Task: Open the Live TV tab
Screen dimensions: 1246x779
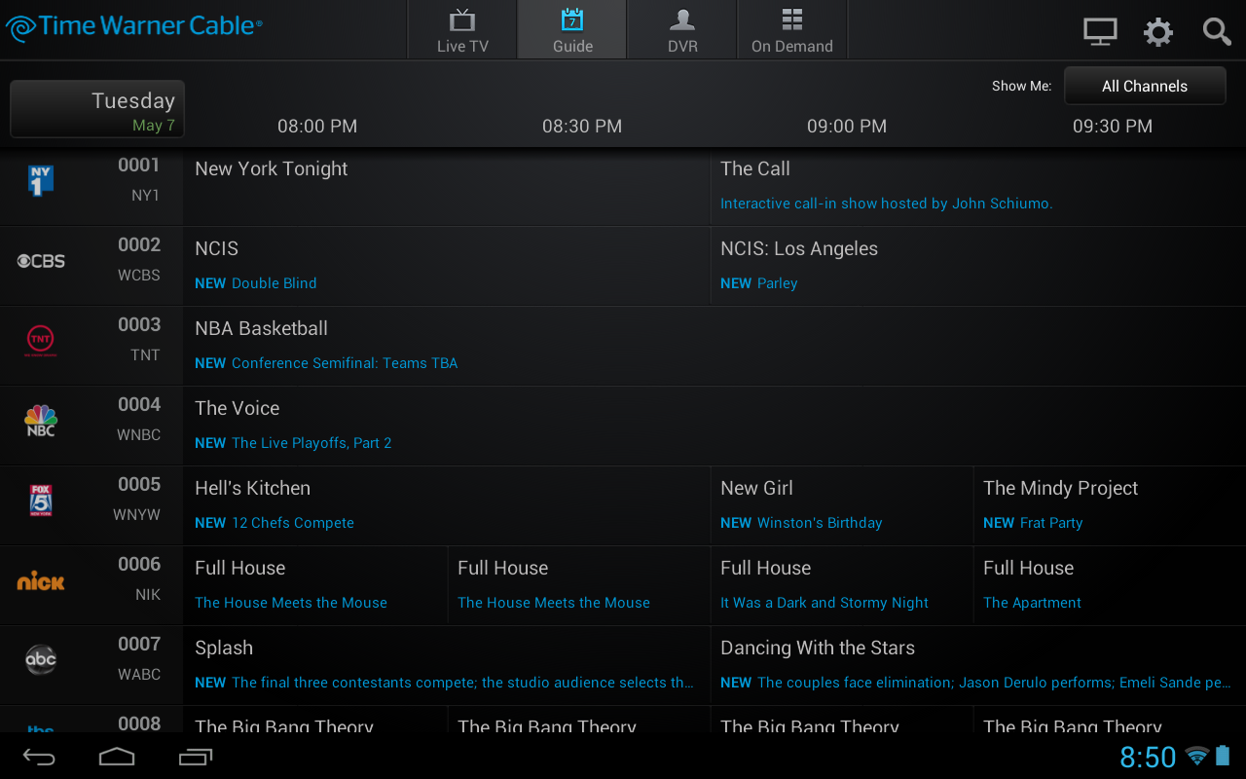Action: (462, 30)
